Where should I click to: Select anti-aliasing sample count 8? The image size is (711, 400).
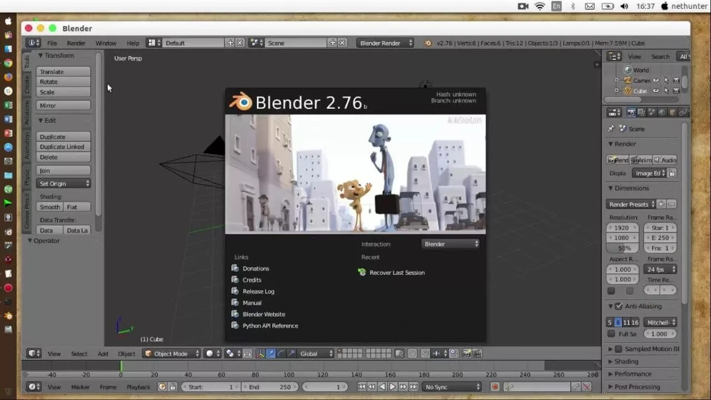click(x=618, y=322)
